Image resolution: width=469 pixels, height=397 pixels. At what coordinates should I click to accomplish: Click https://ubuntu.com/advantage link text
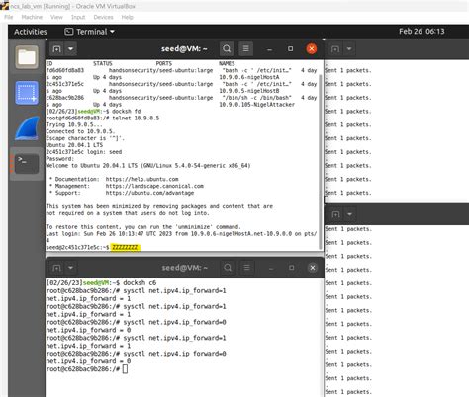tap(149, 193)
